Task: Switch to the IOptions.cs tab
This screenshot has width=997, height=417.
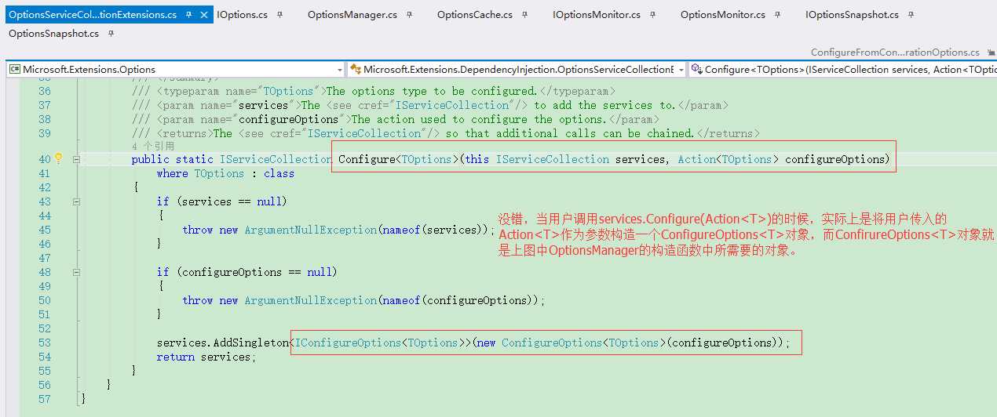Action: pos(242,15)
